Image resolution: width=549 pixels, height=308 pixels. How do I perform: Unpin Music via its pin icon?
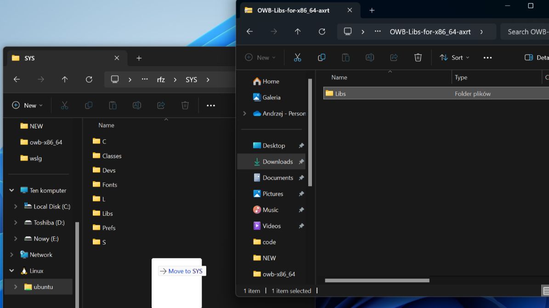301,210
